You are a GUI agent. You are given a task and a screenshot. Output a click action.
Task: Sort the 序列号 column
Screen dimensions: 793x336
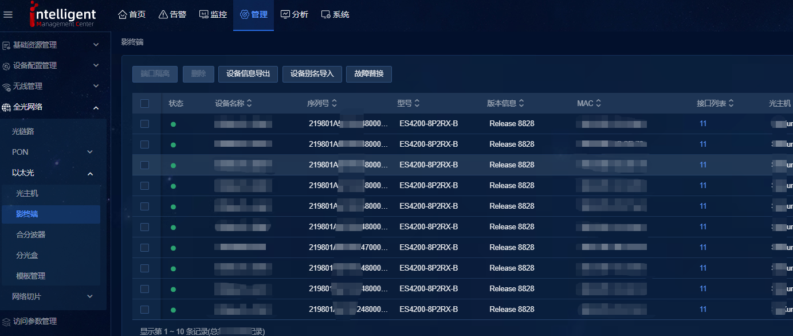pos(334,104)
